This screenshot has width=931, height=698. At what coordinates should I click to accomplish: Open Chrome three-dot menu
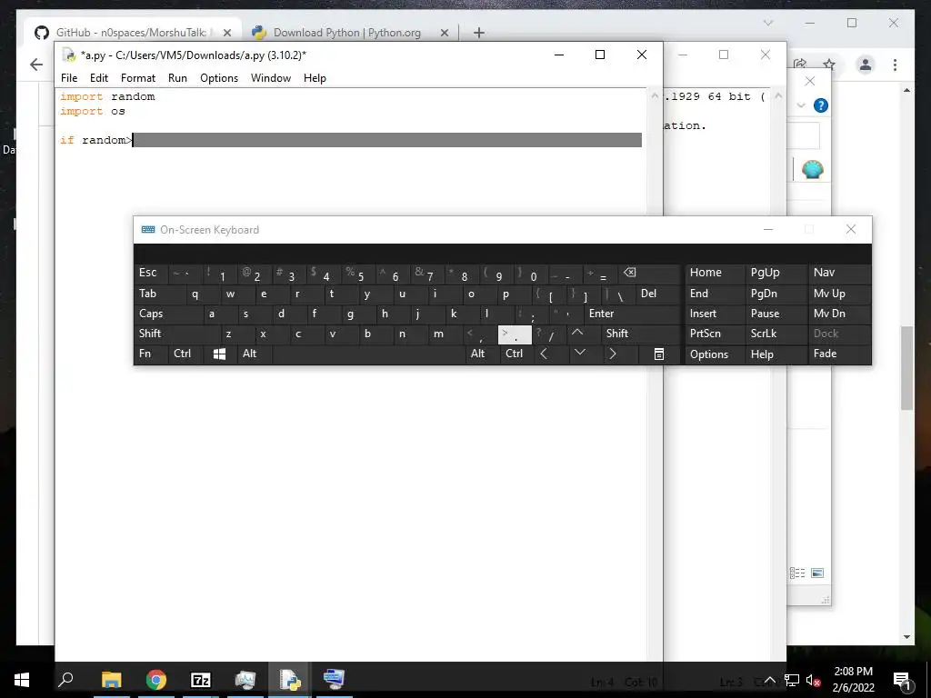895,65
